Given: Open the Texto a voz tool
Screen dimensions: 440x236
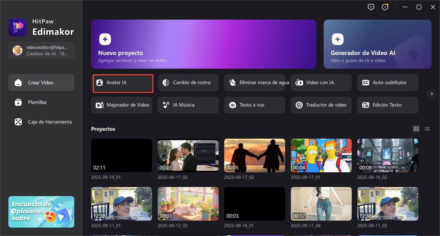Looking at the screenshot, I should [x=254, y=105].
